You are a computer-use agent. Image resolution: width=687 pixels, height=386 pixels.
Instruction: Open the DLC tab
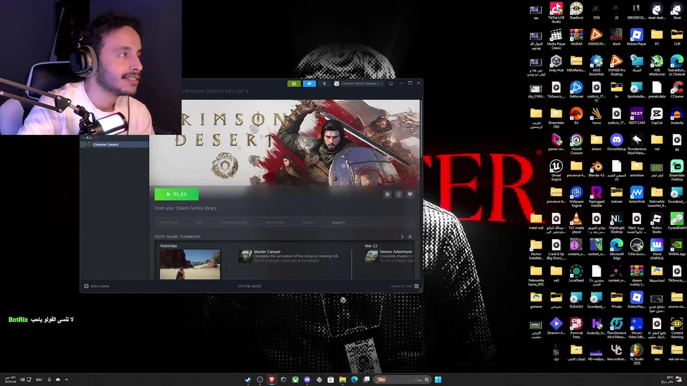[x=199, y=222]
